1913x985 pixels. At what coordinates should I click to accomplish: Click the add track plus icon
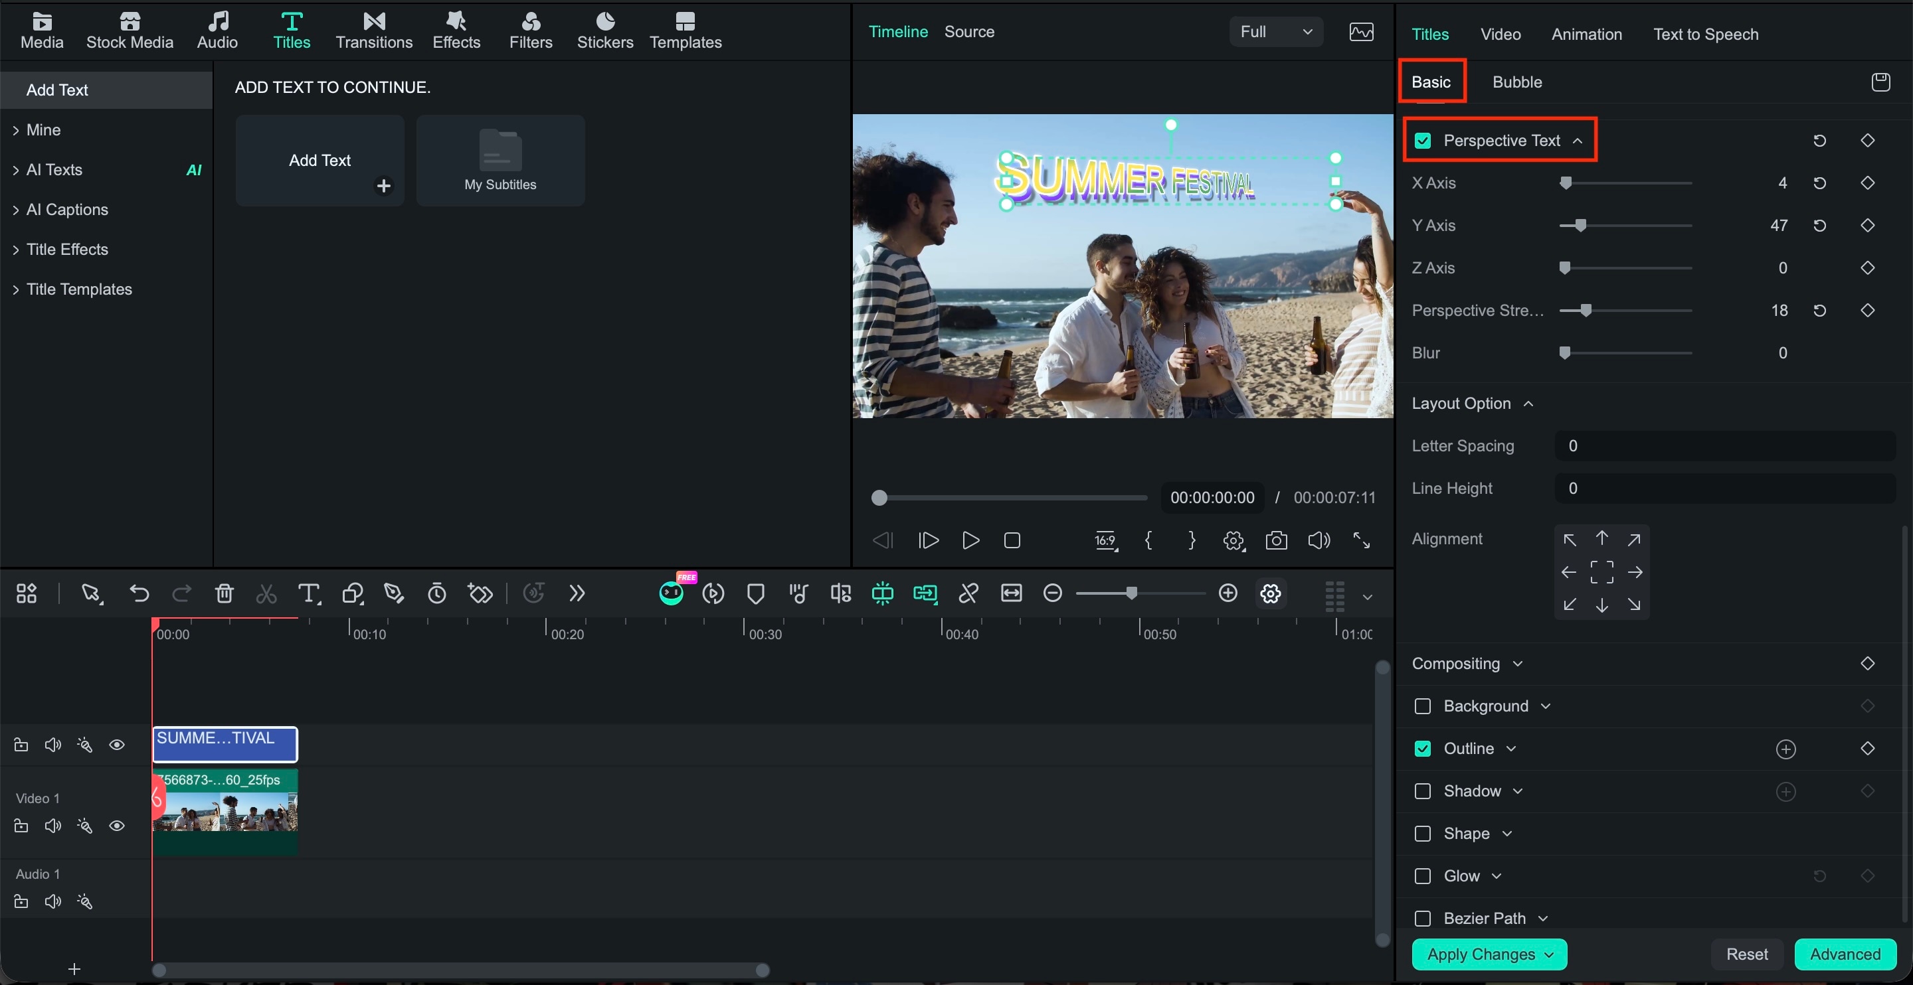pyautogui.click(x=74, y=968)
